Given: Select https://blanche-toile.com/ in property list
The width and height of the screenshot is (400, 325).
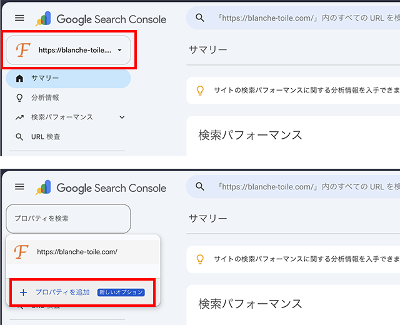Looking at the screenshot, I should [83, 252].
